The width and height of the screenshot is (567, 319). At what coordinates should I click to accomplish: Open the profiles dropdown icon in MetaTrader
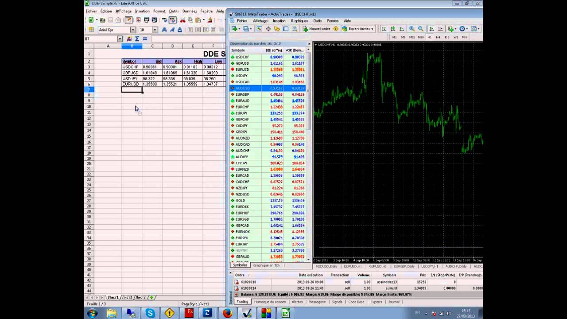point(247,29)
